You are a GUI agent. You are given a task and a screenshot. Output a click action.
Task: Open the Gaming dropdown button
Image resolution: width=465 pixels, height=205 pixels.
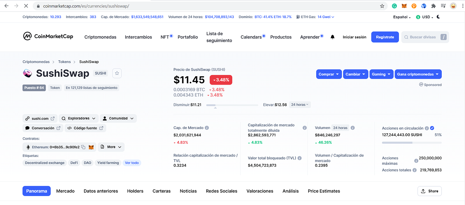pyautogui.click(x=381, y=74)
